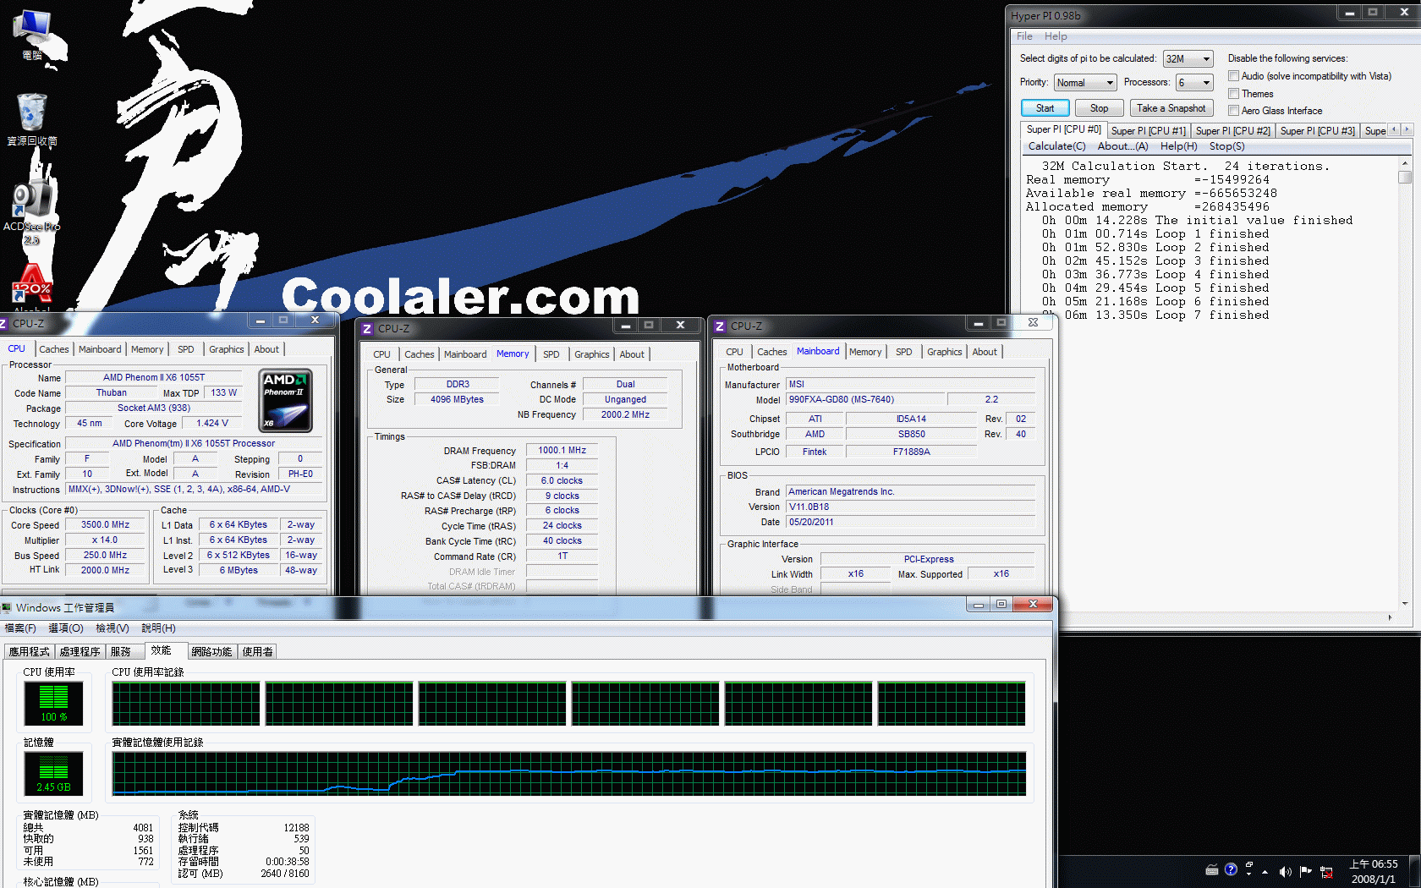Check the Aero Glass Interface option
1421x888 pixels.
click(1233, 111)
